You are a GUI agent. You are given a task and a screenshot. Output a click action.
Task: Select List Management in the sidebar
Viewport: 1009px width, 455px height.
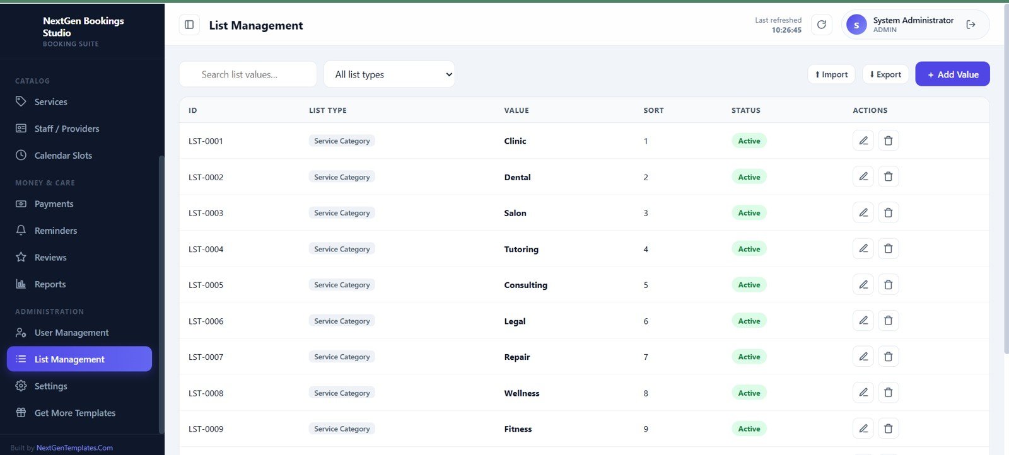(x=79, y=359)
